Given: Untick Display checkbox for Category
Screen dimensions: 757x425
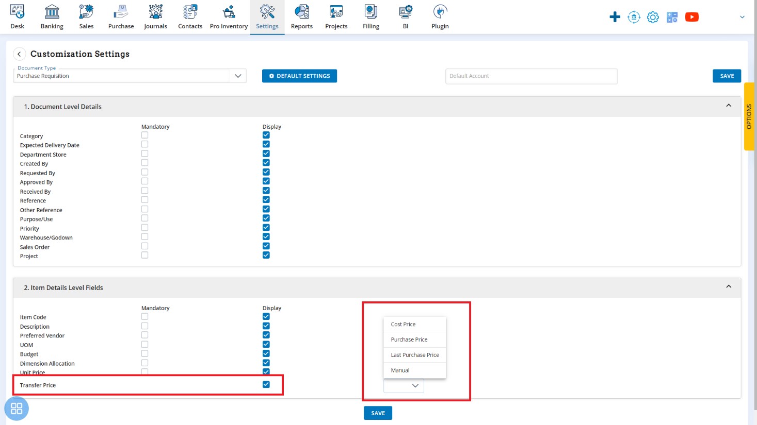Looking at the screenshot, I should click(x=266, y=135).
